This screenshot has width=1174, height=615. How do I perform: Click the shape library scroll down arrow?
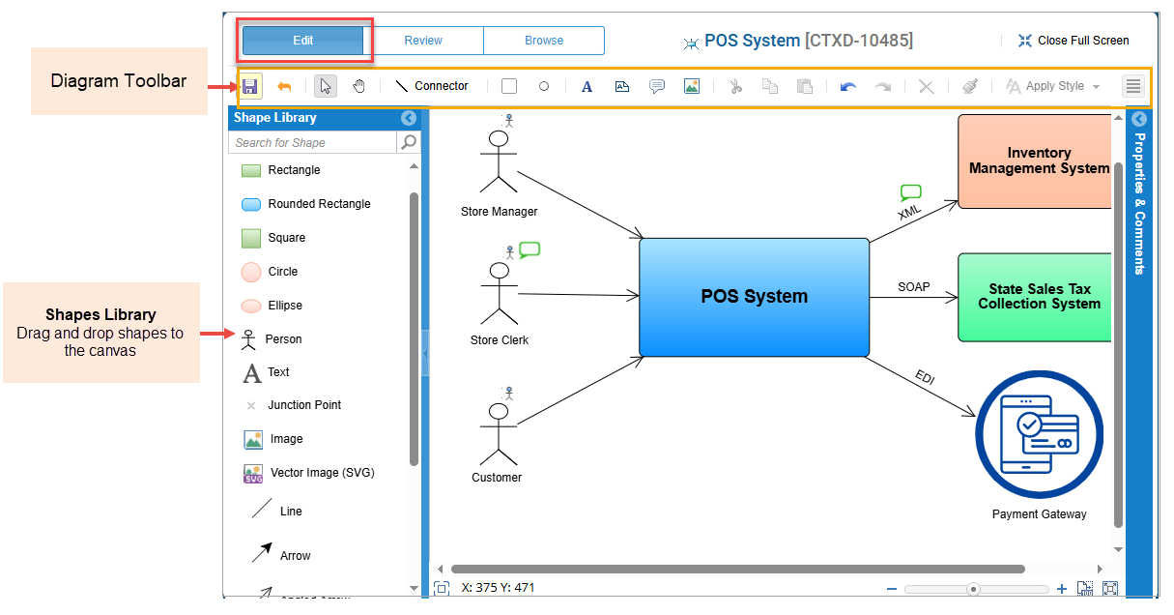(415, 588)
